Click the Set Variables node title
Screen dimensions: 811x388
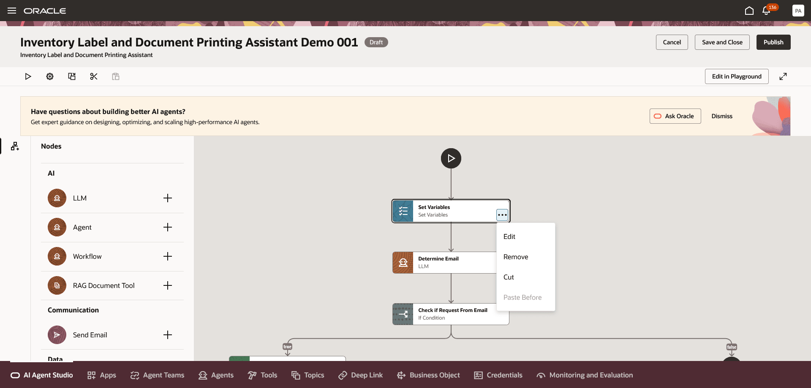pyautogui.click(x=434, y=207)
